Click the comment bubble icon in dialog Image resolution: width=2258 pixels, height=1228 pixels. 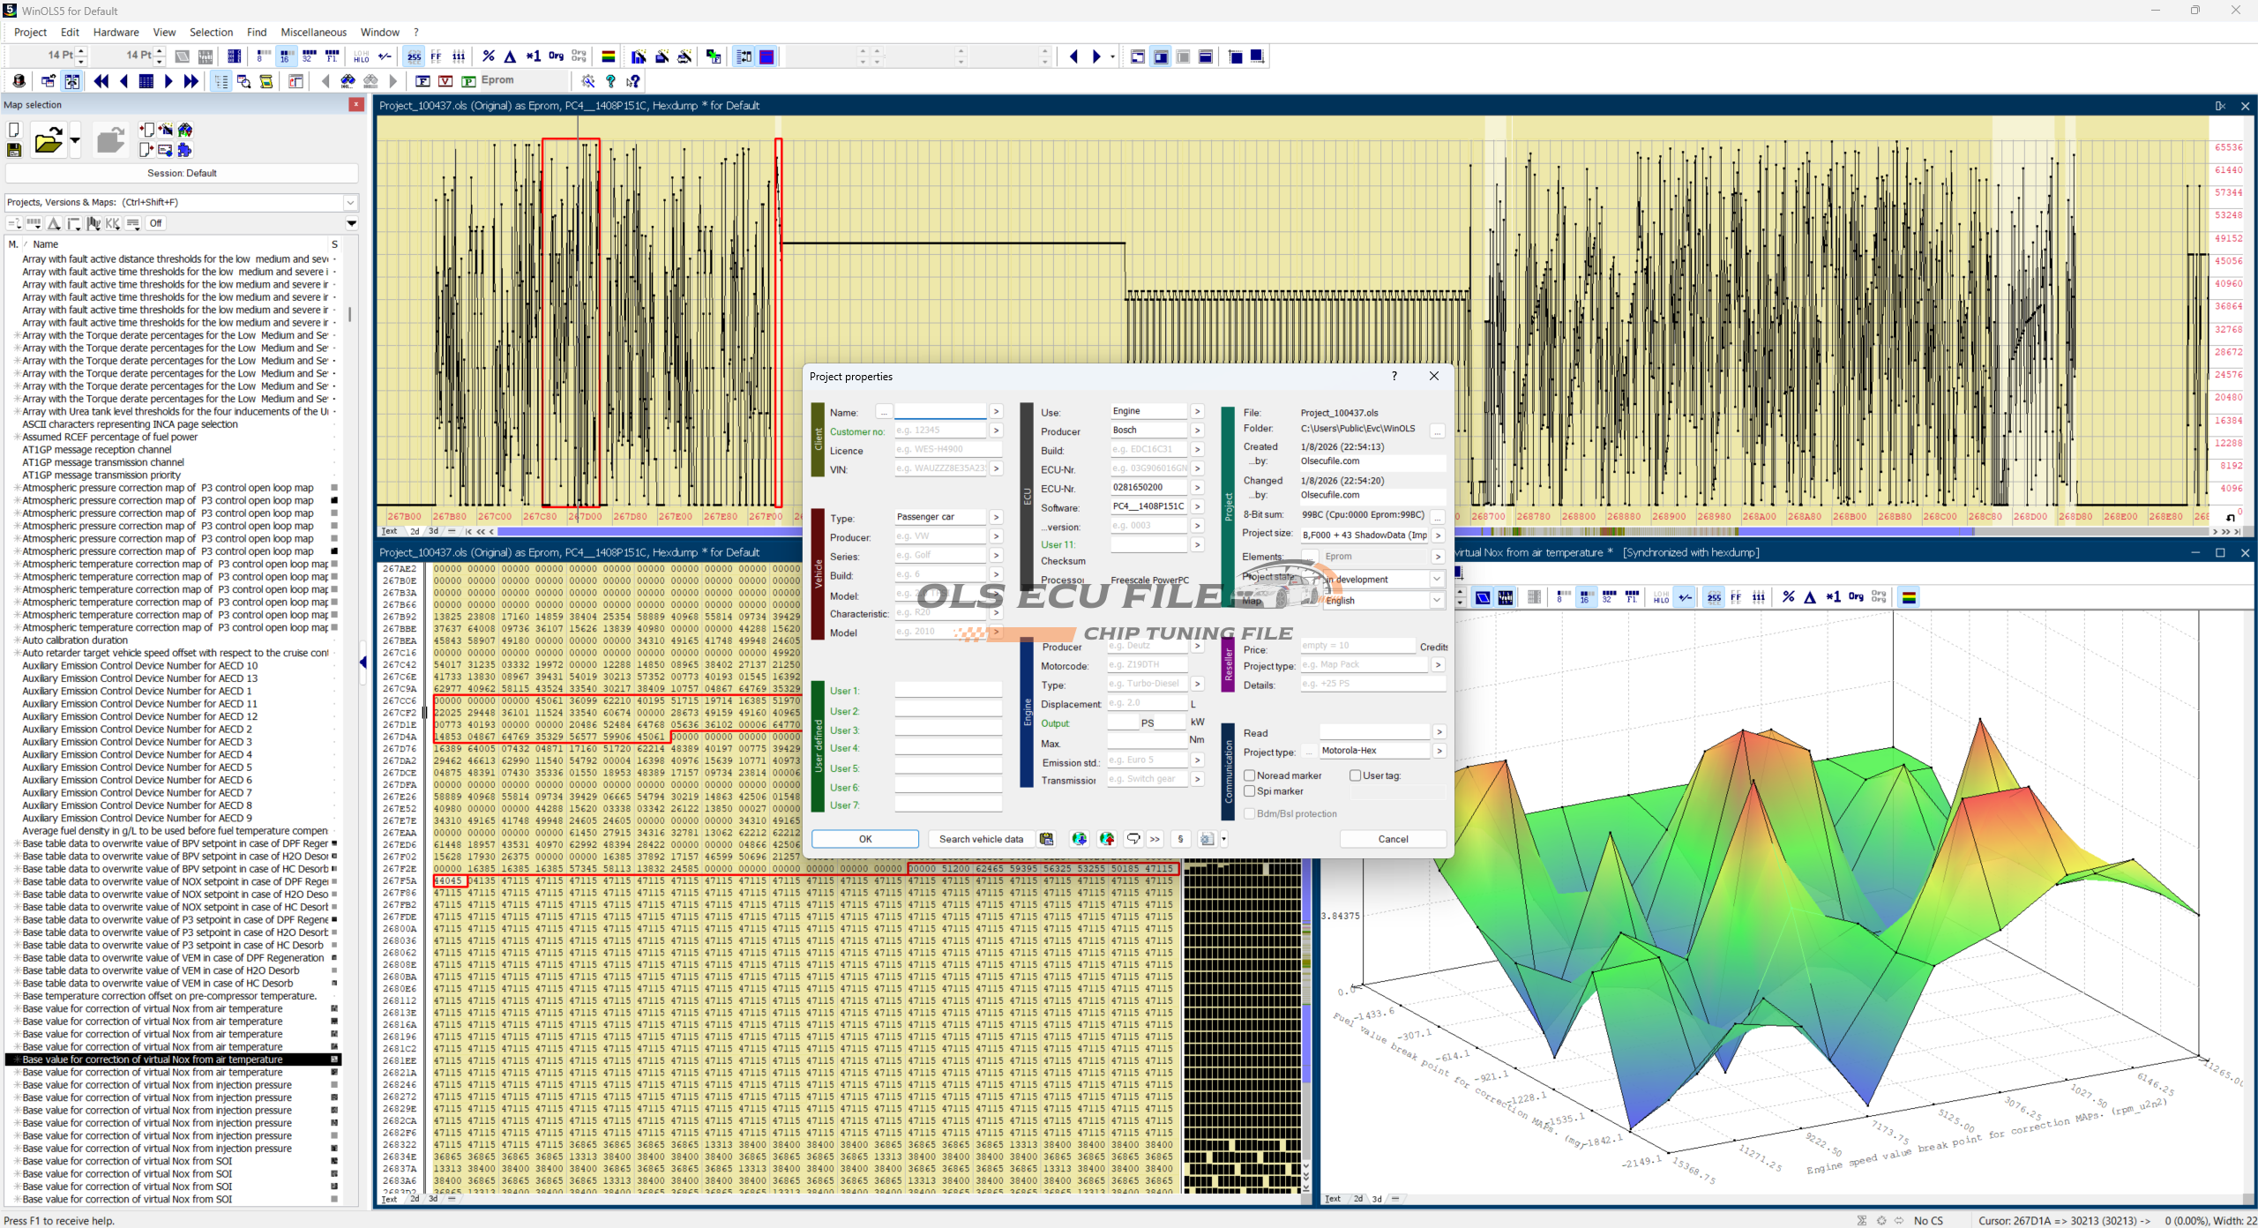point(1133,839)
